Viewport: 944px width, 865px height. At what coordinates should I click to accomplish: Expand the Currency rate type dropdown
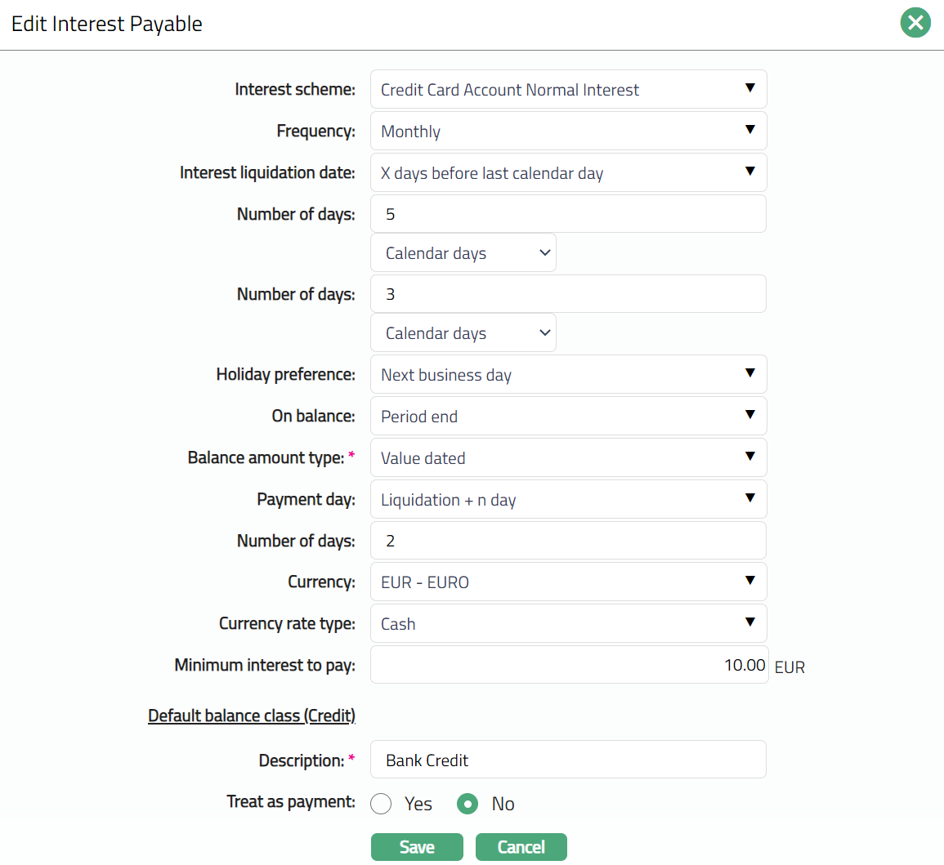coord(568,624)
